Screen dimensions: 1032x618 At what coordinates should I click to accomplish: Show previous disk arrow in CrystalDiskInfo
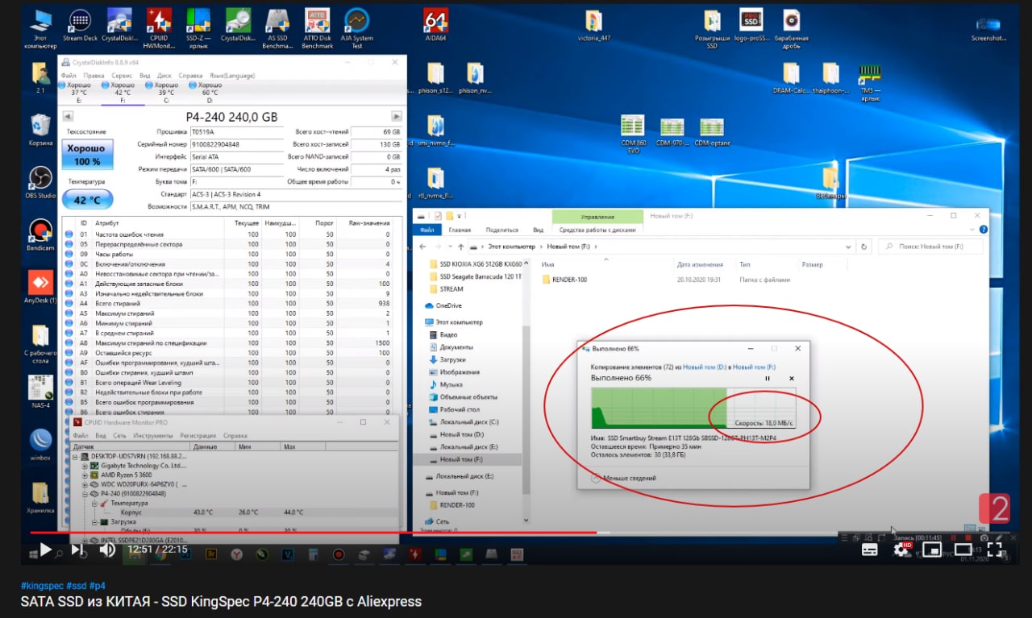[68, 117]
